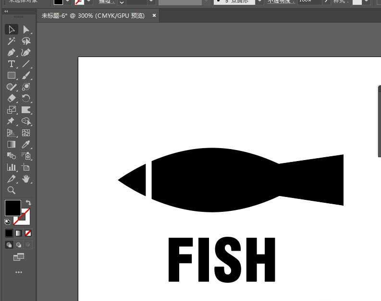Close the 未标题-6 document tab
Image resolution: width=381 pixels, height=301 pixels.
click(154, 16)
